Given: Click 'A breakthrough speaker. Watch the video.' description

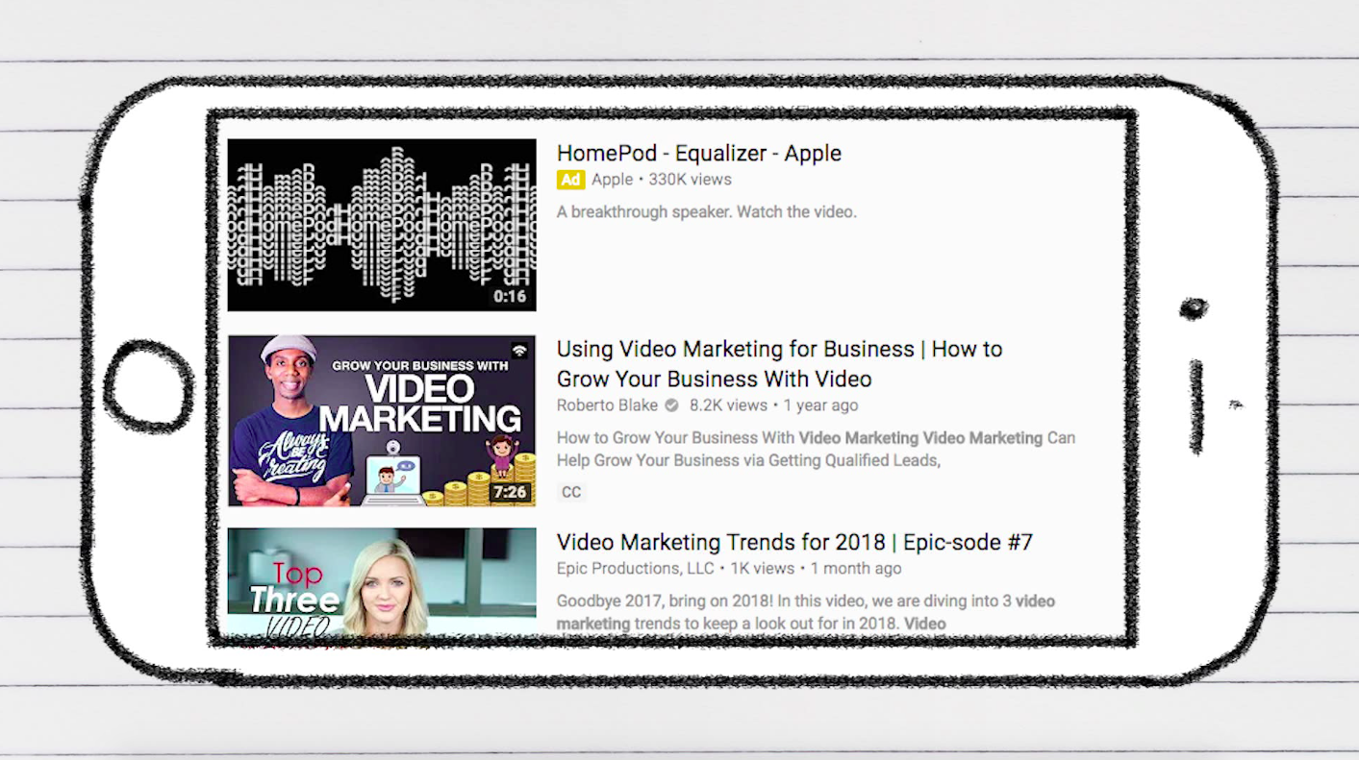Looking at the screenshot, I should point(706,211).
